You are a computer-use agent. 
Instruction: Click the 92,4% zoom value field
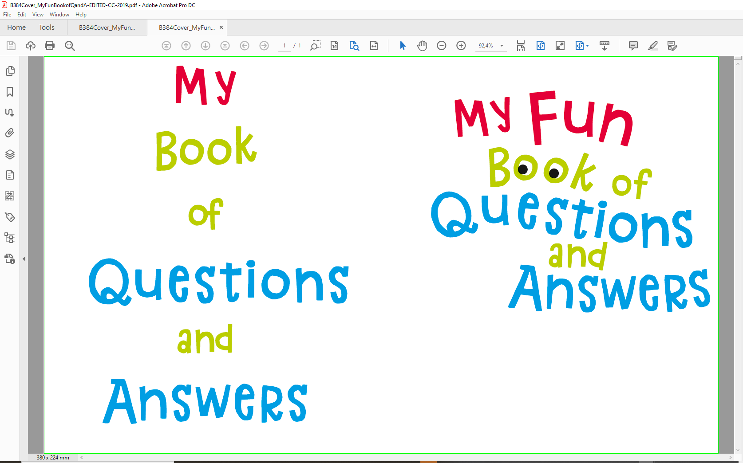point(486,46)
